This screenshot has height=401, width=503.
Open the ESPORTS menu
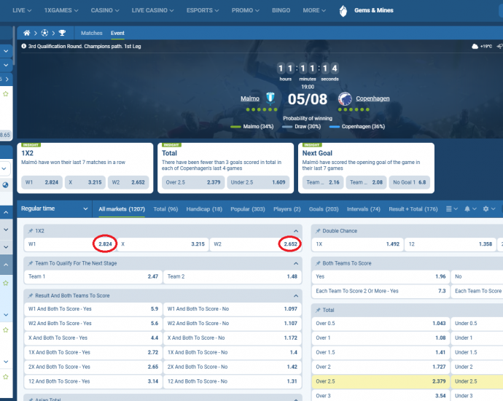pos(203,11)
